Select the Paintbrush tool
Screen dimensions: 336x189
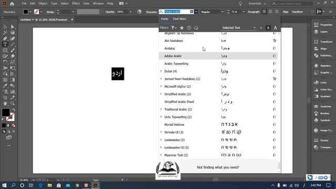[13, 50]
